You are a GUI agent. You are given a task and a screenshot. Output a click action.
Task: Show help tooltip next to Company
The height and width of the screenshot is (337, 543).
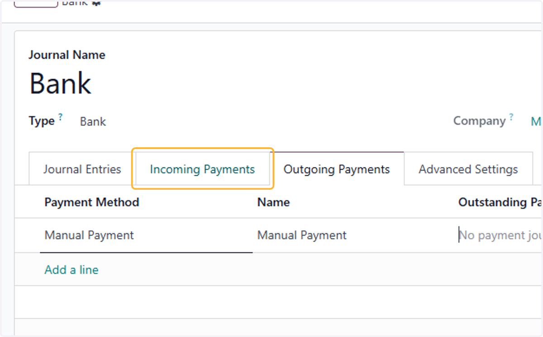click(x=511, y=117)
